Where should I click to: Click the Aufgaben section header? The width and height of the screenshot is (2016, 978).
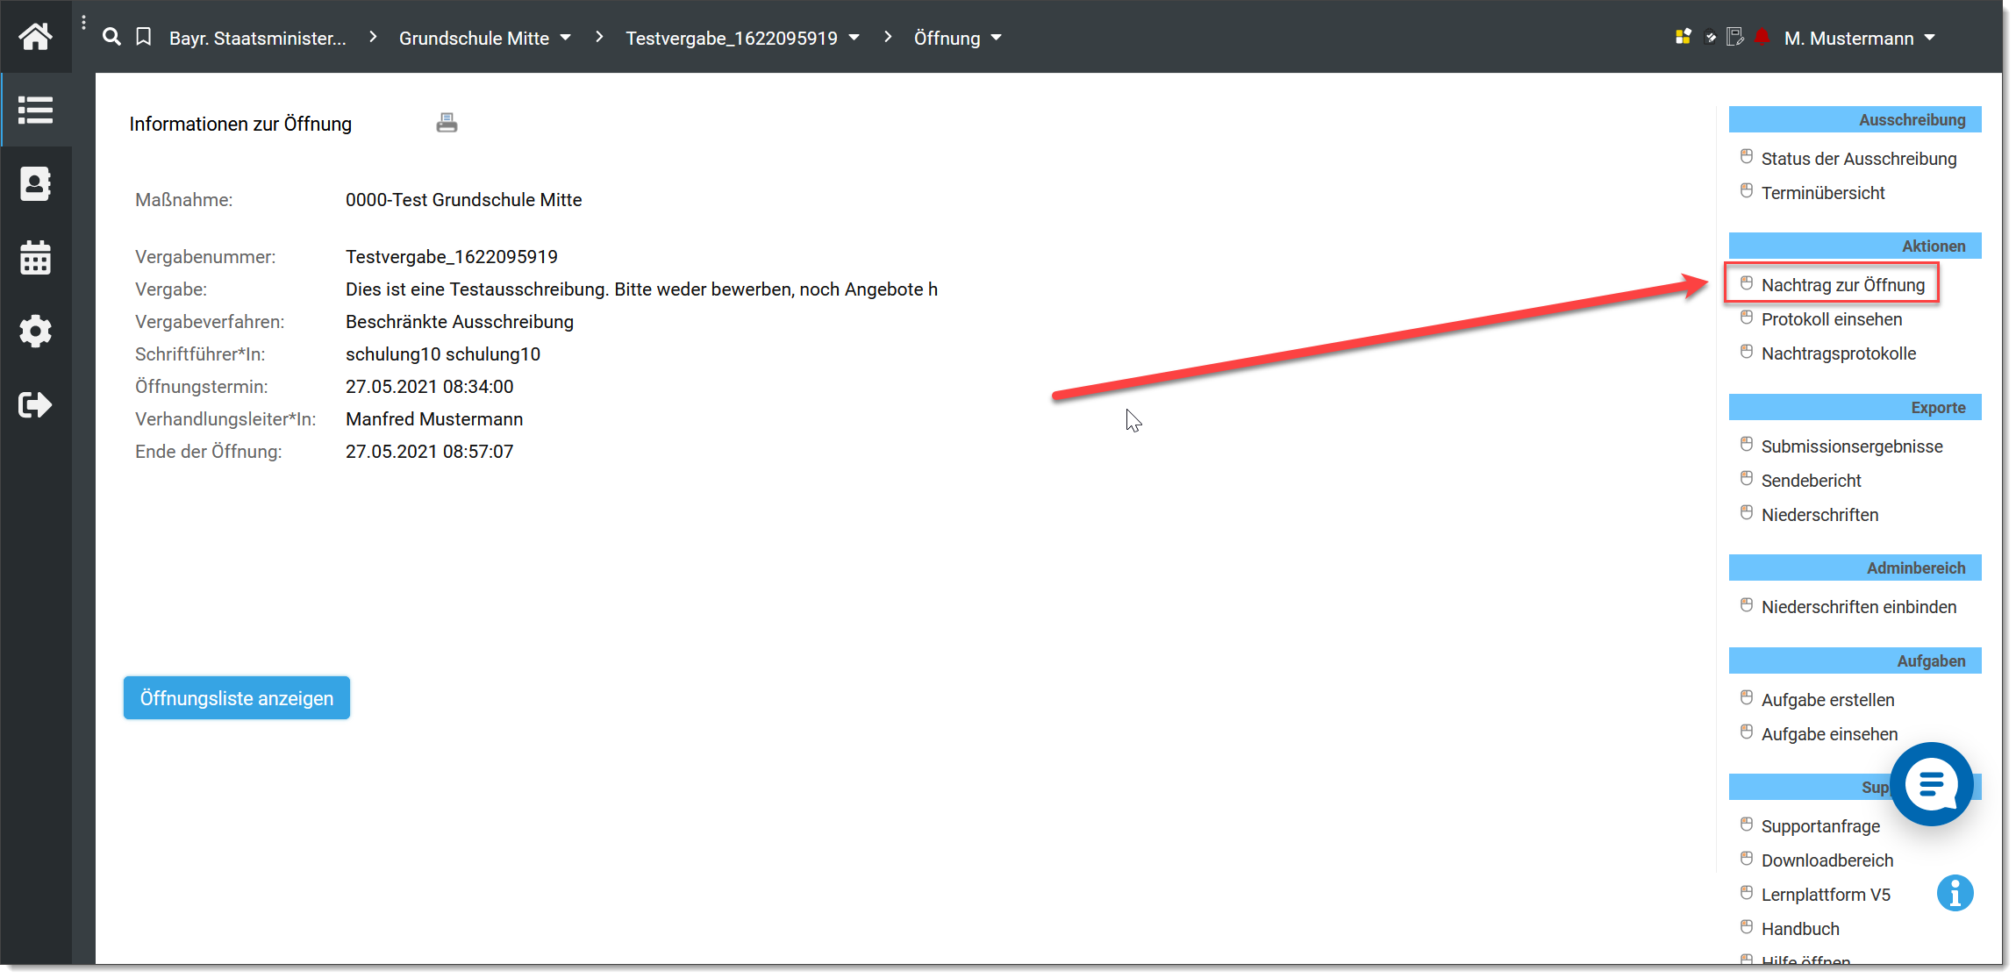click(1855, 661)
